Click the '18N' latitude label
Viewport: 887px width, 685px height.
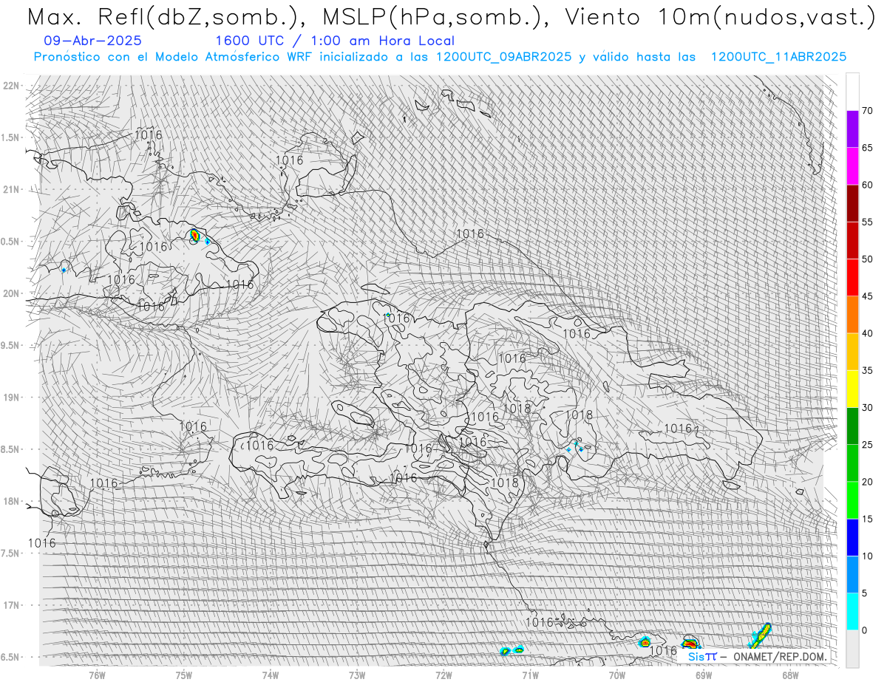[13, 501]
